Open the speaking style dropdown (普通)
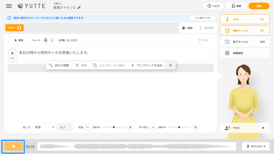Viewport: 274px width, 154px height. [x=44, y=127]
